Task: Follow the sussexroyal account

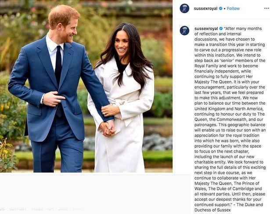Action: tap(233, 8)
